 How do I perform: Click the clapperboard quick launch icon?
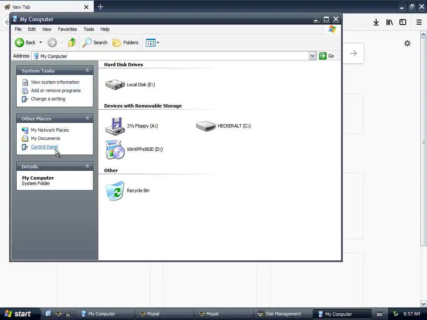pos(68,314)
